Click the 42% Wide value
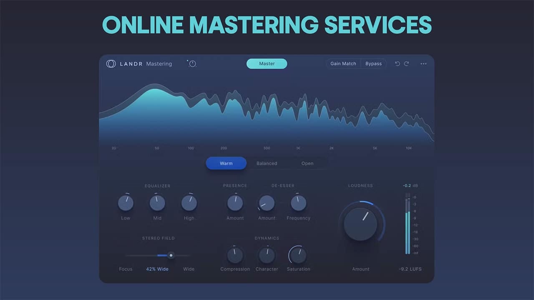The image size is (534, 300). tap(157, 269)
